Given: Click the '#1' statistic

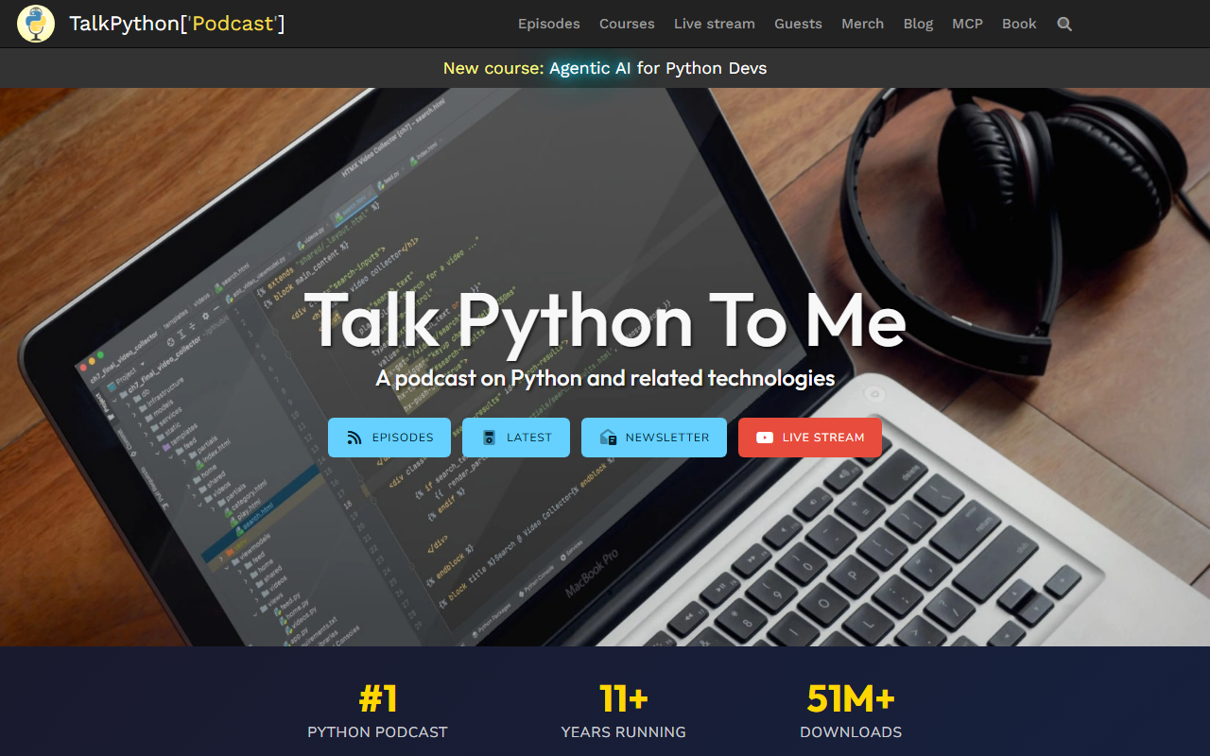Looking at the screenshot, I should (378, 699).
